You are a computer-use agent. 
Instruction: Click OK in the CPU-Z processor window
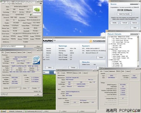pos(38,94)
